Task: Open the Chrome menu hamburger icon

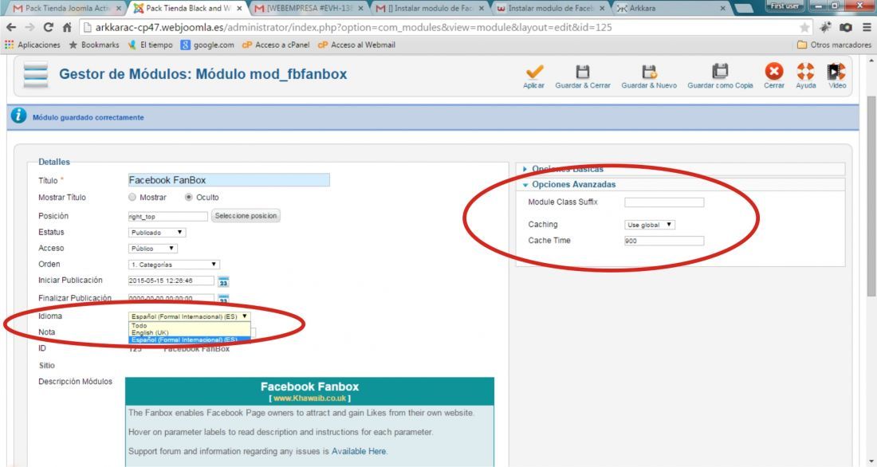Action: (x=867, y=27)
